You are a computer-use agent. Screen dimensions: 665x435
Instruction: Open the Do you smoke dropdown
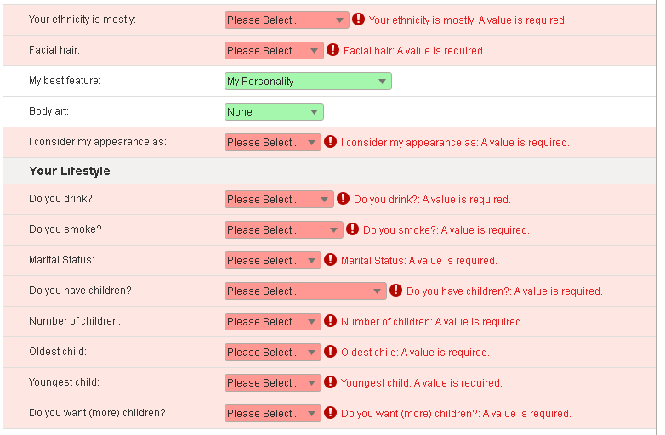pyautogui.click(x=284, y=229)
